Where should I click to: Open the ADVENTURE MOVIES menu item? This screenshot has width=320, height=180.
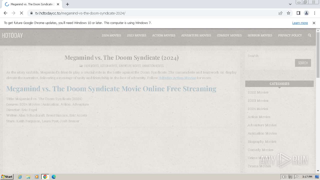click(x=196, y=35)
